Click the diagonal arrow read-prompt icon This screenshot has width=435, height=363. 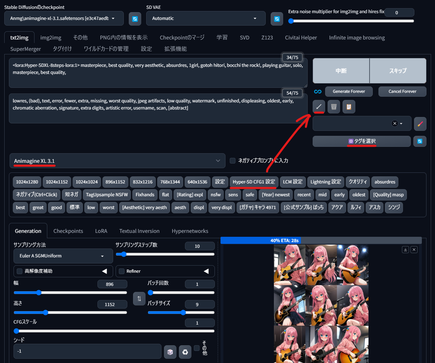319,107
